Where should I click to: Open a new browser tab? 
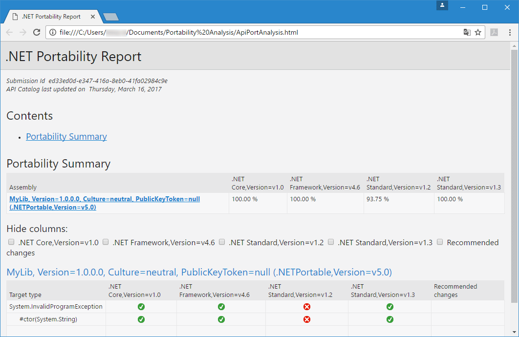pyautogui.click(x=110, y=16)
